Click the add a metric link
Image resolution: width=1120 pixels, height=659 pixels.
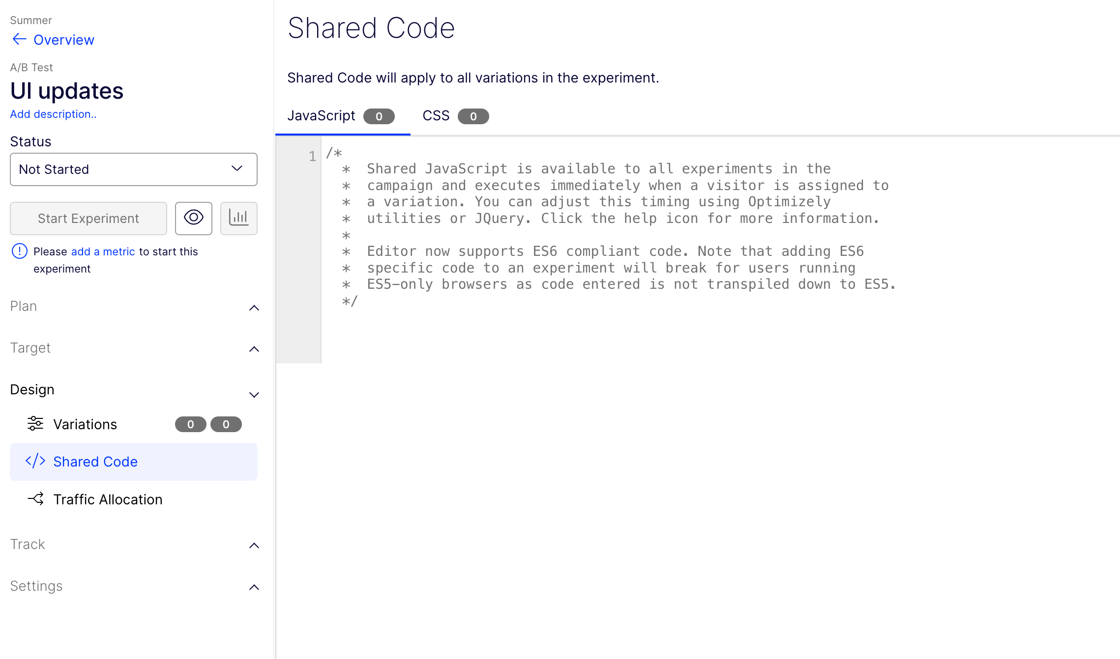(103, 251)
